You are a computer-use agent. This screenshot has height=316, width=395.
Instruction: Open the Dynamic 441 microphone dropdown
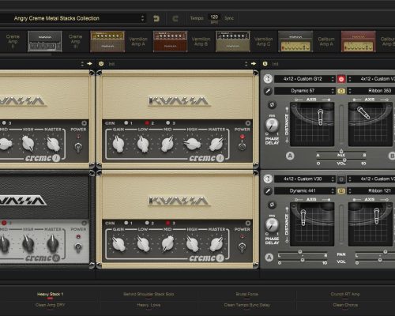pyautogui.click(x=305, y=191)
